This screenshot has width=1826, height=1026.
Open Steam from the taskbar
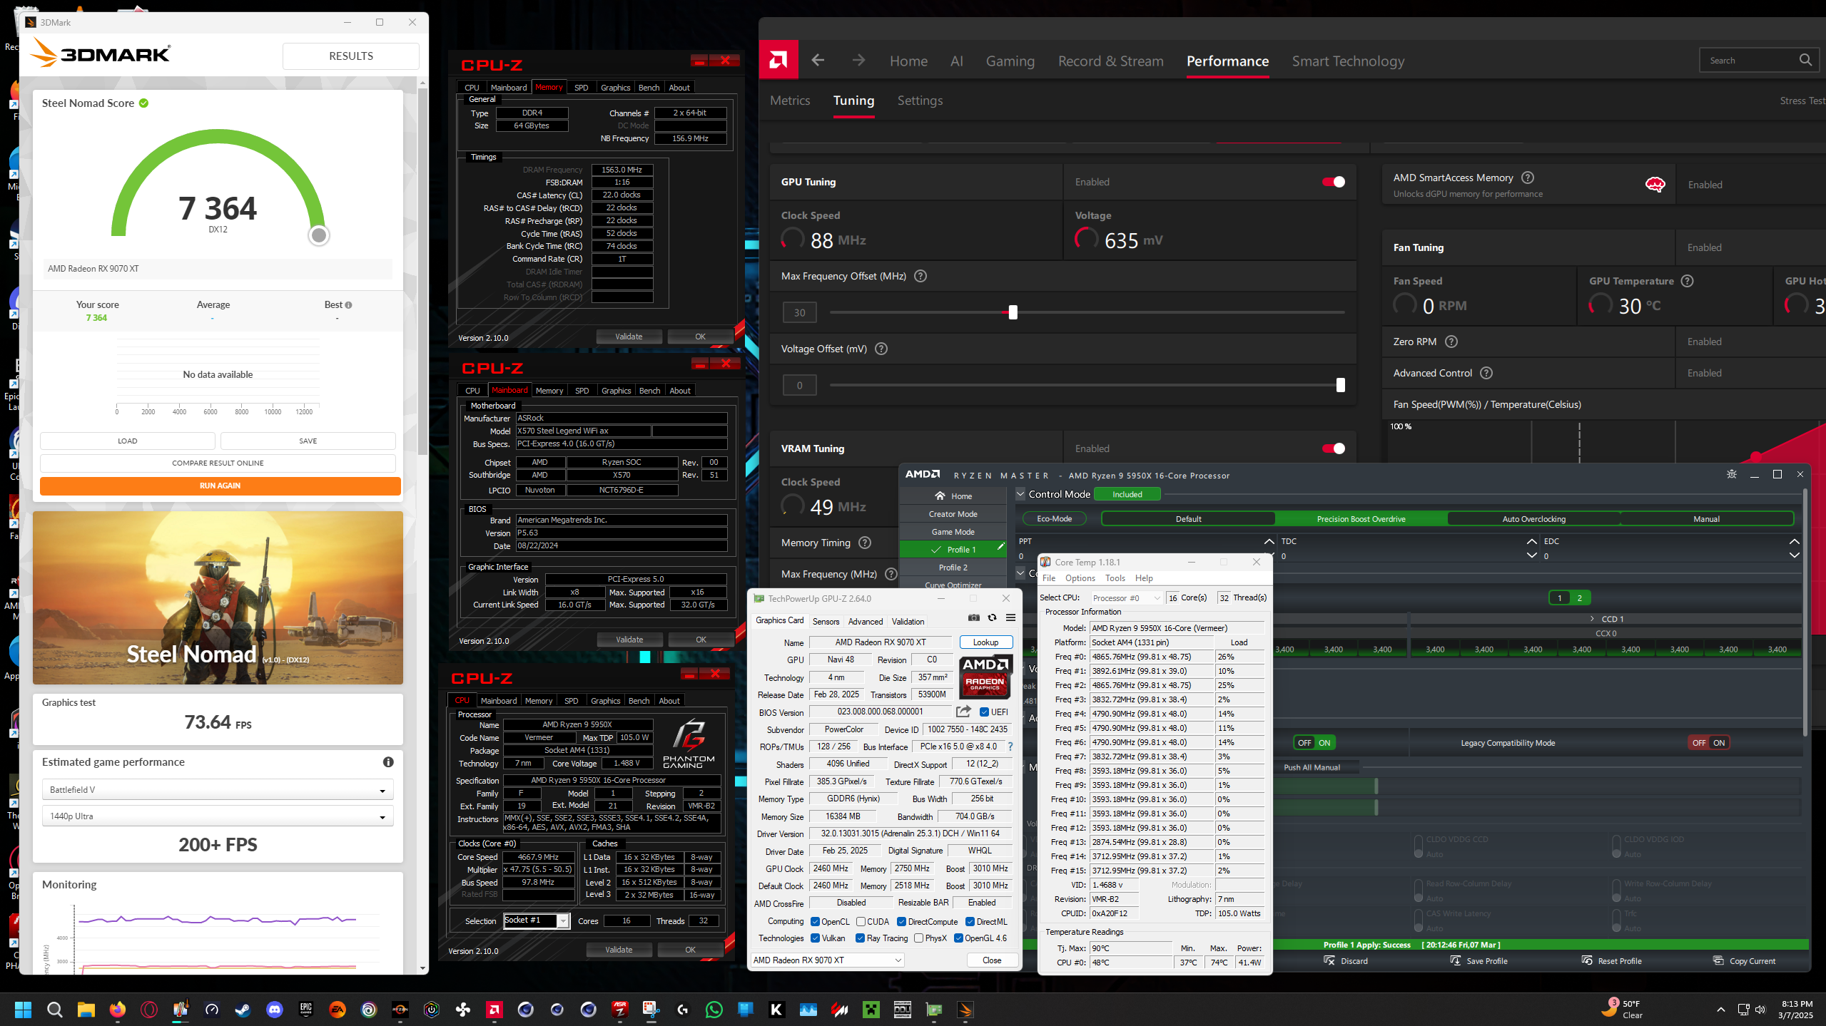click(x=243, y=1009)
